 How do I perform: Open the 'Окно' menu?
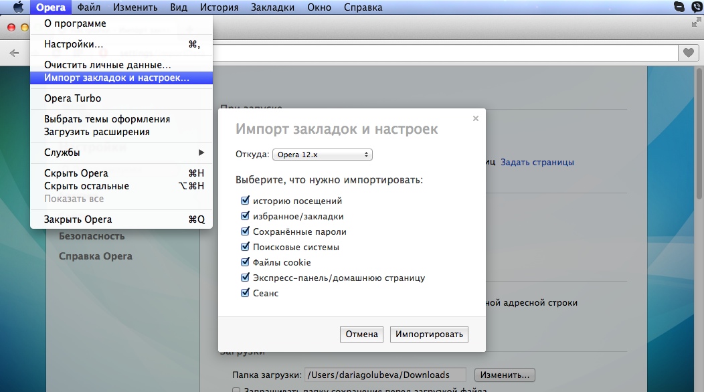tap(319, 7)
